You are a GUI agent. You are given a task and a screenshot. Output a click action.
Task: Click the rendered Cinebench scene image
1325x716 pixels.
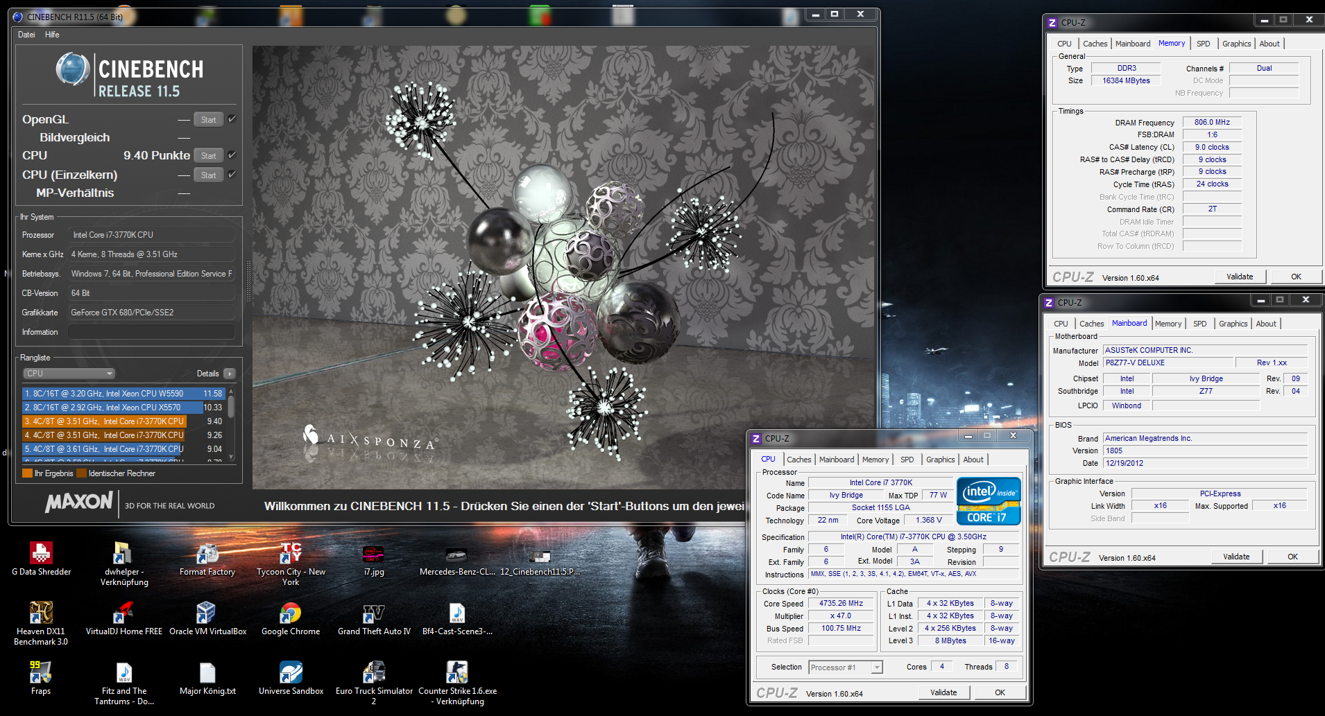(x=565, y=267)
